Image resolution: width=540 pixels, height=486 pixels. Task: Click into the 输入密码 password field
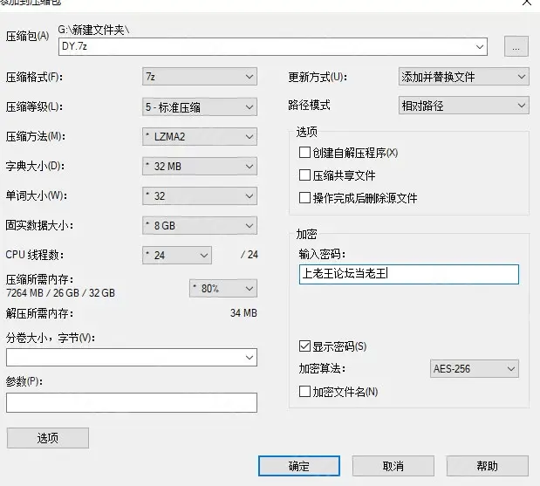point(407,275)
